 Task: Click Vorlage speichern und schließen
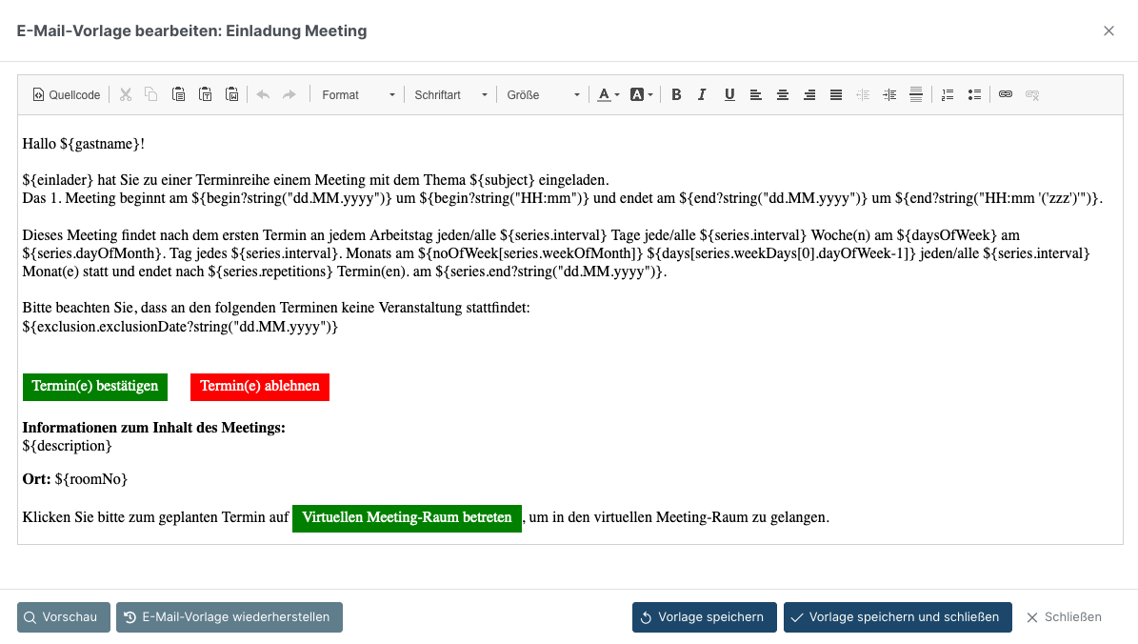click(897, 617)
